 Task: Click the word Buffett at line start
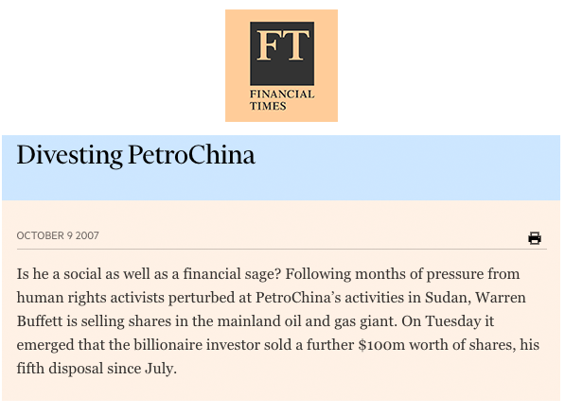point(40,320)
